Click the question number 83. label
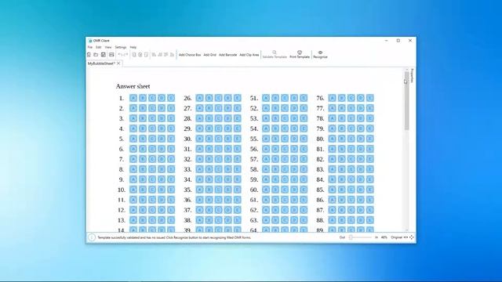The image size is (502, 282). pos(320,169)
